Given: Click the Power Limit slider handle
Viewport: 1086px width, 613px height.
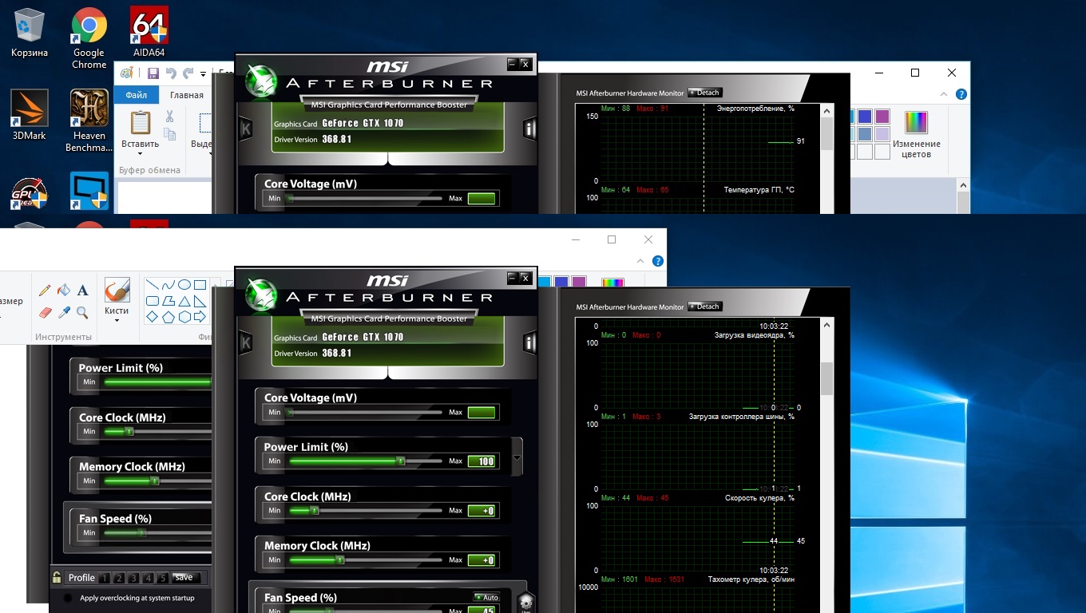Looking at the screenshot, I should 401,461.
